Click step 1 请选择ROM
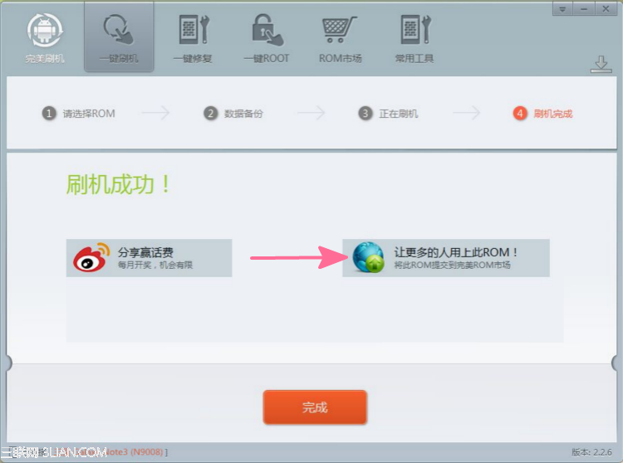623x463 pixels. click(79, 114)
